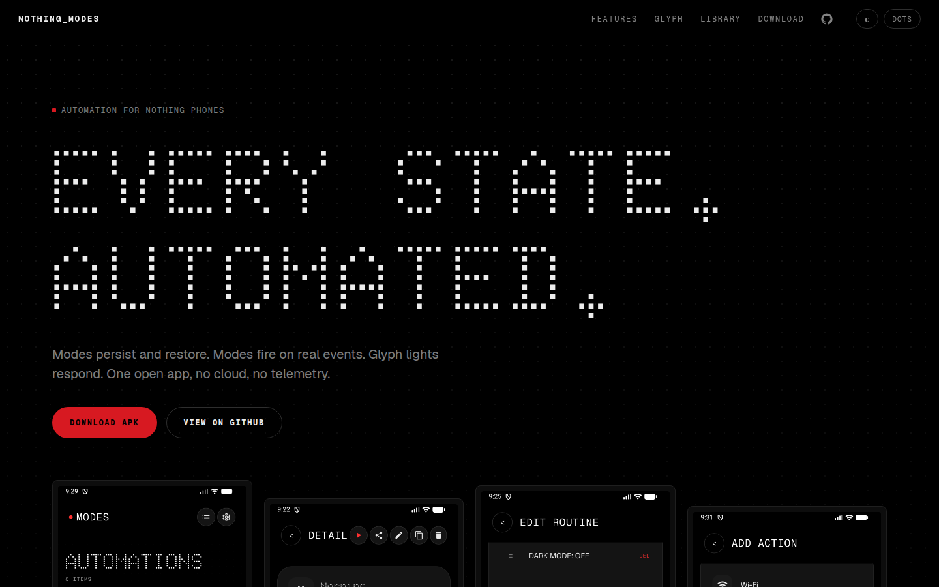Click the back arrow on Detail screen

point(291,535)
